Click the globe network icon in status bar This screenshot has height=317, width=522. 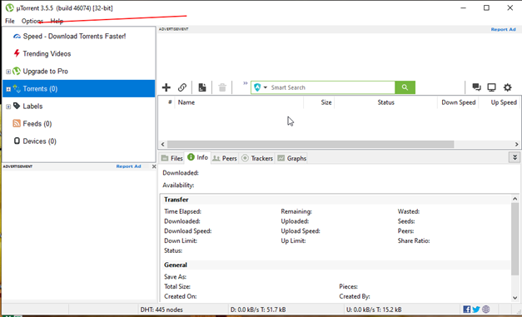coord(486,310)
